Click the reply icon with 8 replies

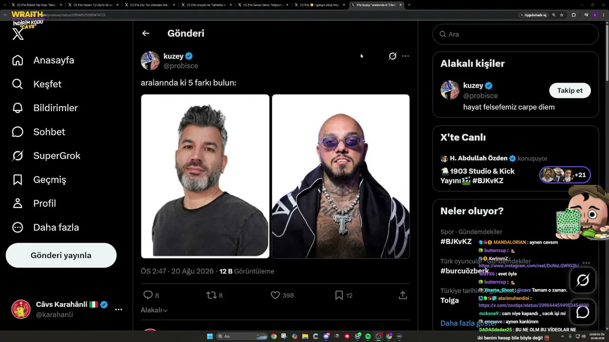[x=148, y=295]
